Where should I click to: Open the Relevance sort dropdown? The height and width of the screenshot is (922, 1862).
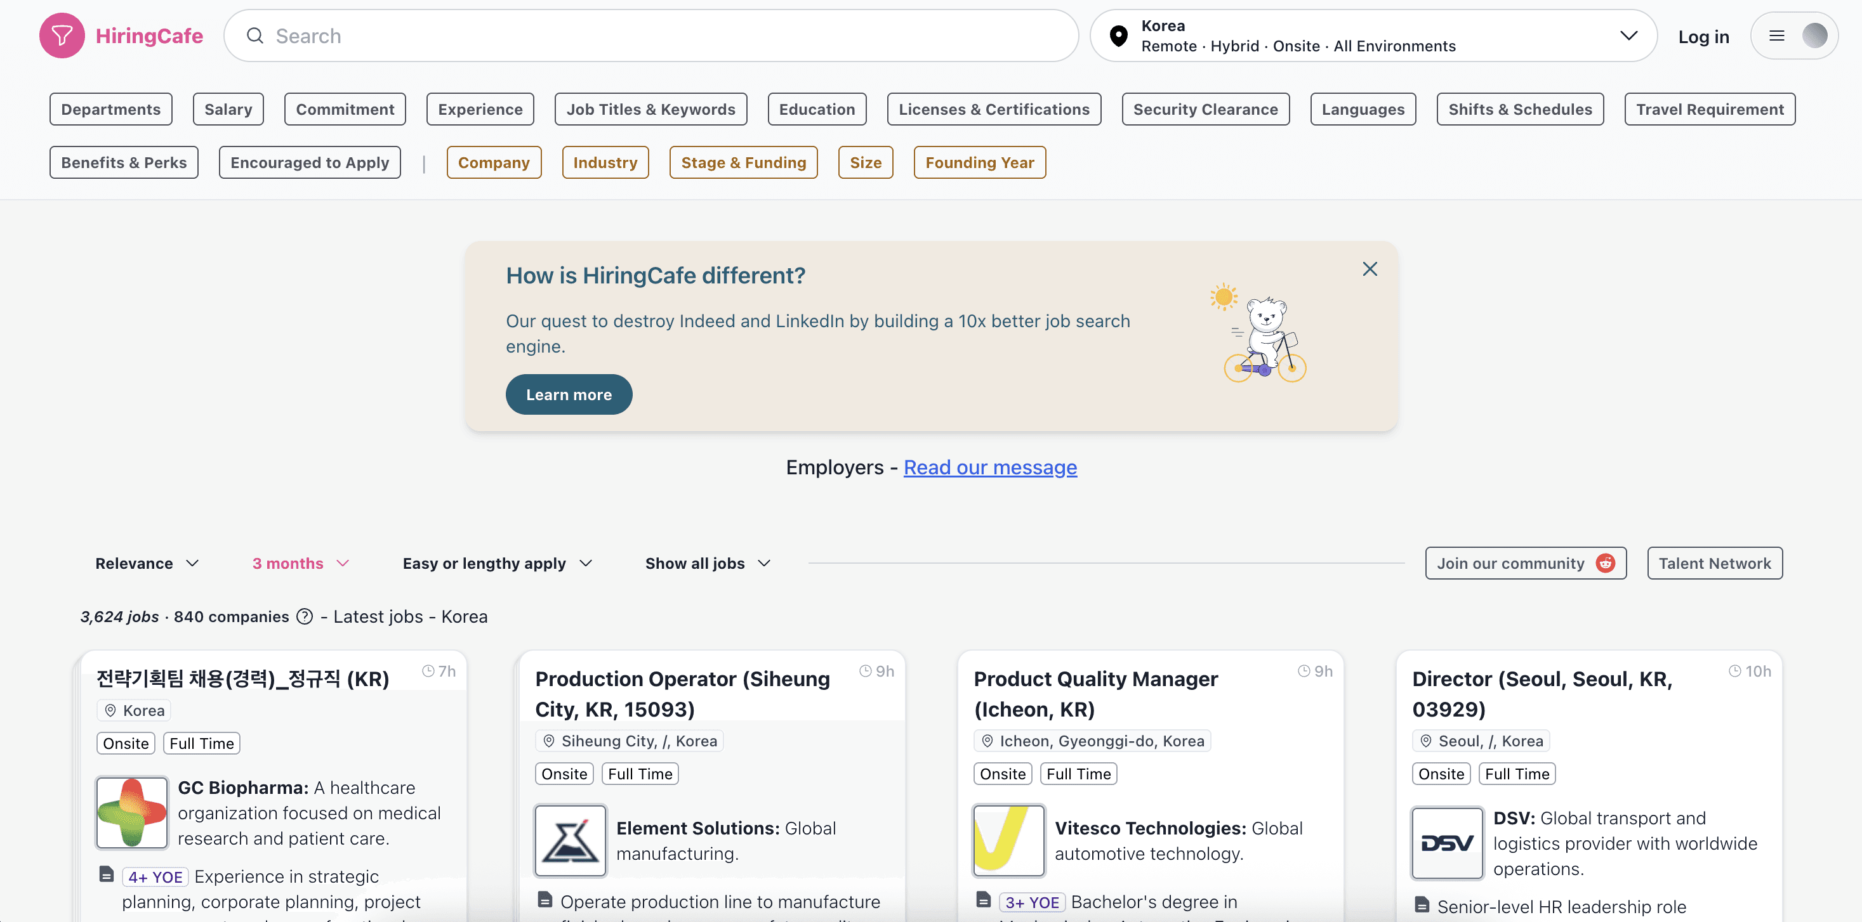(x=147, y=563)
